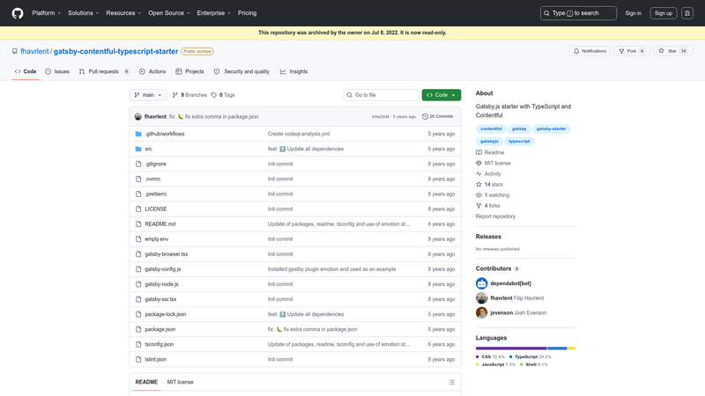The width and height of the screenshot is (705, 396).
Task: Open the package.json file
Action: tap(160, 329)
